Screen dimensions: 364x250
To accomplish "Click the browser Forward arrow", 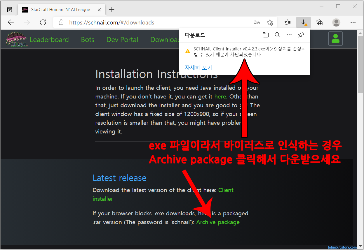I will click(x=27, y=22).
